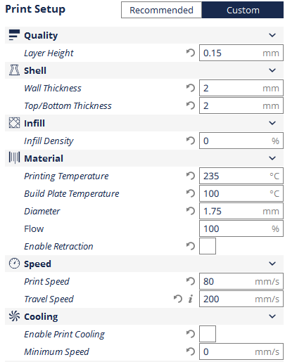Click reset arrow beside Wall Thickness

[191, 88]
